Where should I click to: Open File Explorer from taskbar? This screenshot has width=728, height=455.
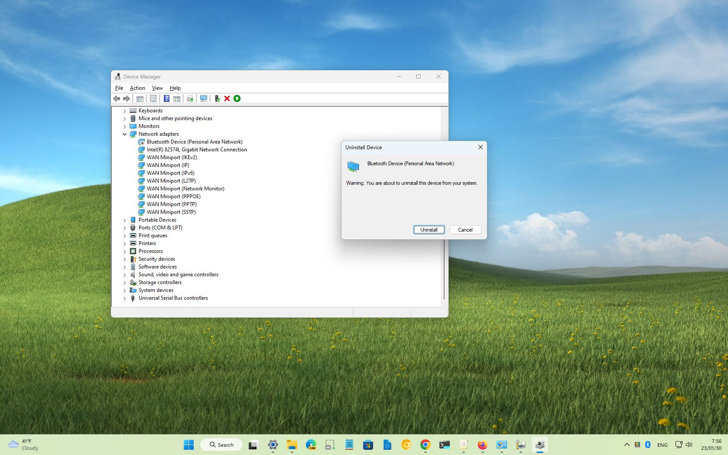(292, 445)
